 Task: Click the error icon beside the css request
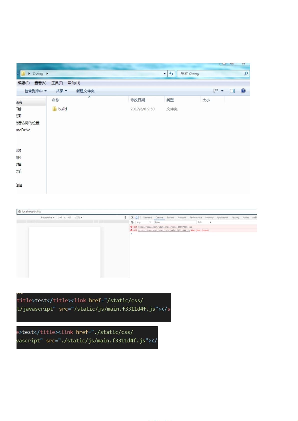click(131, 227)
